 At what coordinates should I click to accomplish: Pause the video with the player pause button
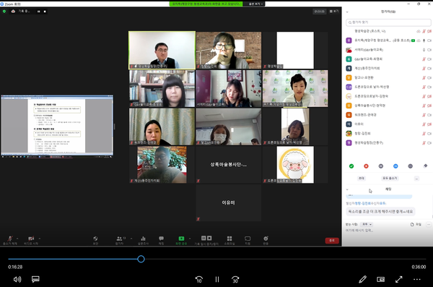[x=217, y=280]
